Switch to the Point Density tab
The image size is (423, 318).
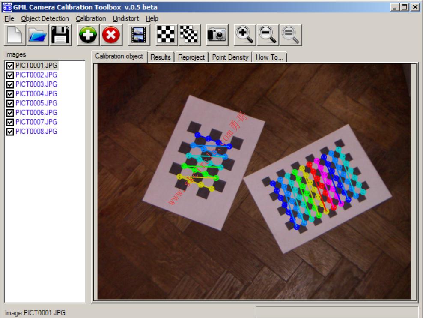230,57
